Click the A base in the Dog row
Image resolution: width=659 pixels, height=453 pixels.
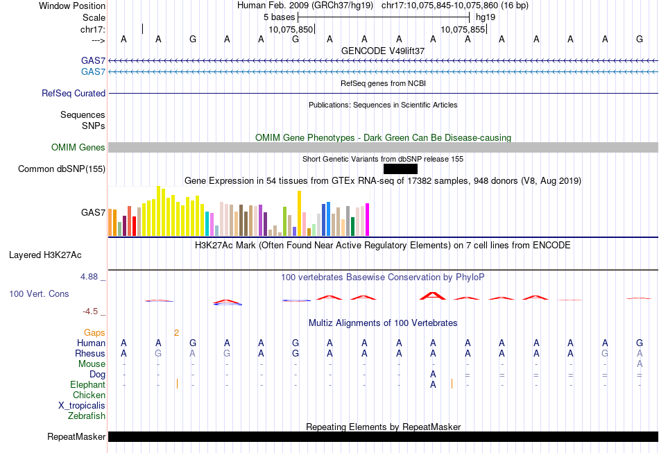pyautogui.click(x=433, y=374)
